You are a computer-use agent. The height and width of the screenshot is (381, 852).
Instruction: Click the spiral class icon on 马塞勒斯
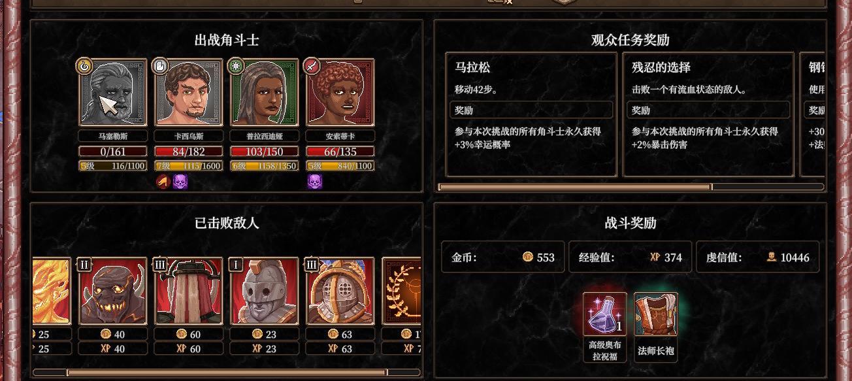[84, 65]
